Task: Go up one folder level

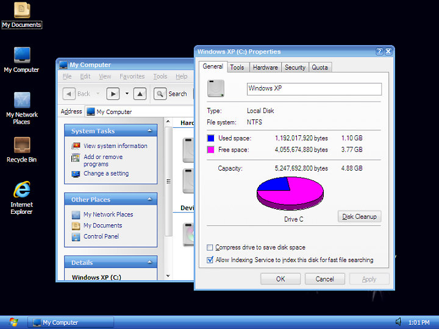Action: pos(140,94)
